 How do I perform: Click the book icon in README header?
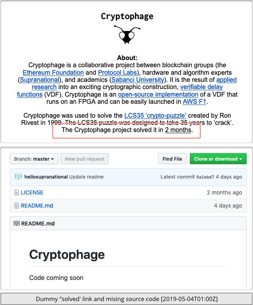click(x=16, y=223)
